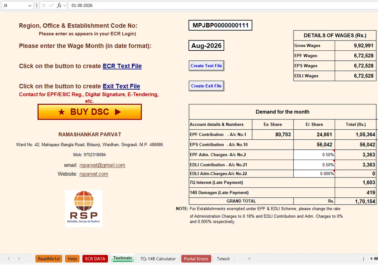Click the DETAILS OF WAGES (Rs.) header
The height and width of the screenshot is (265, 378).
pos(335,35)
